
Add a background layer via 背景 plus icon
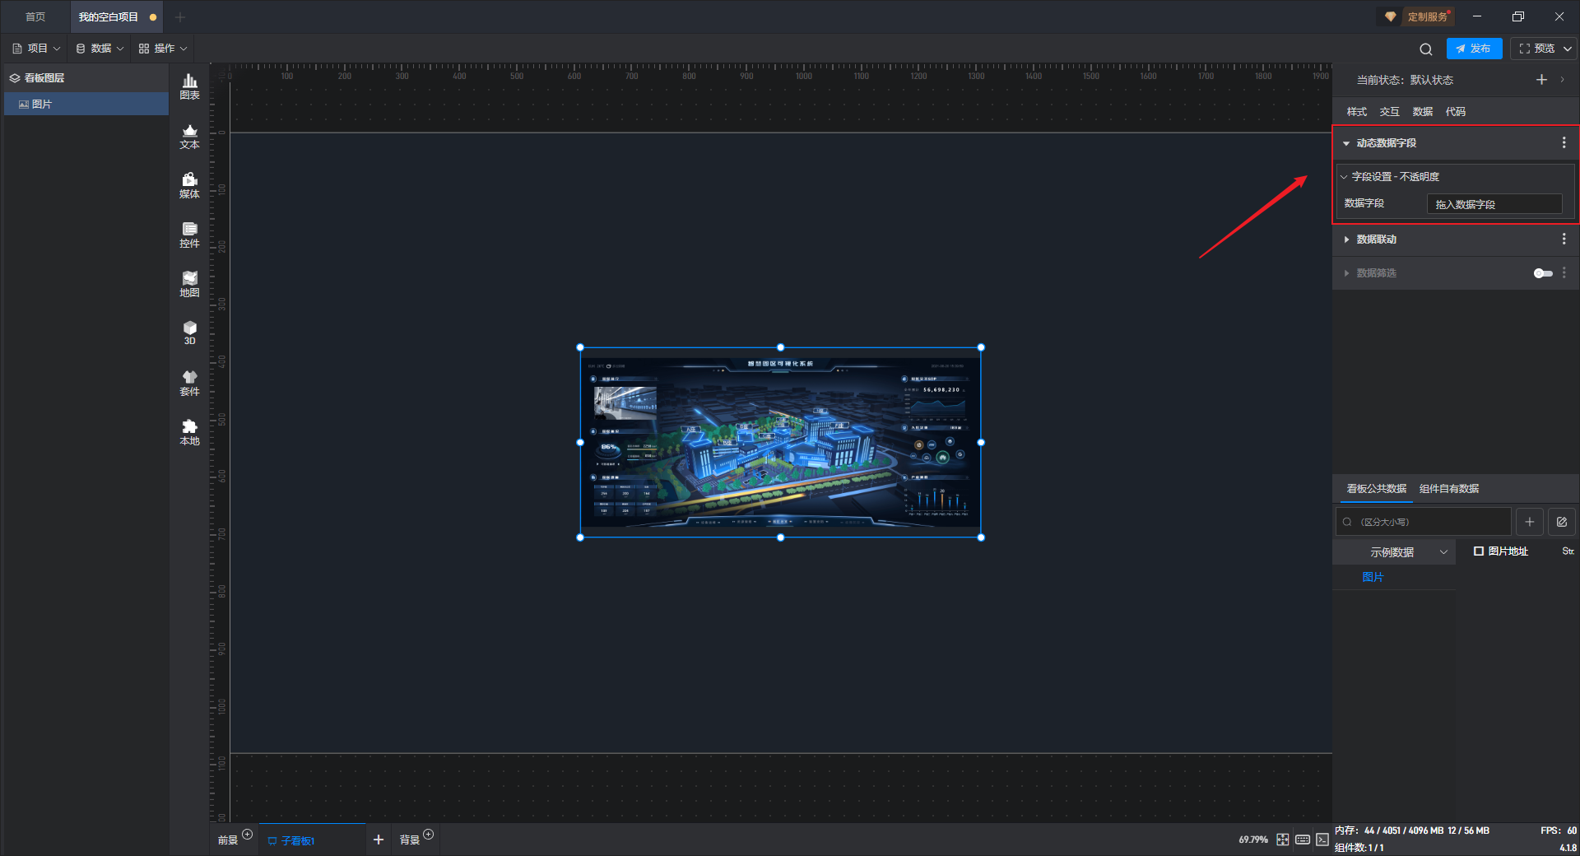428,835
